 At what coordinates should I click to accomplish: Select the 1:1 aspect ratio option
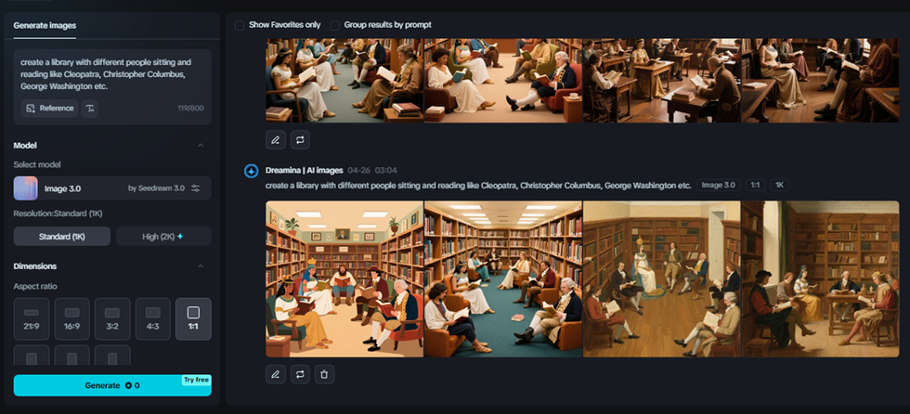coord(193,319)
